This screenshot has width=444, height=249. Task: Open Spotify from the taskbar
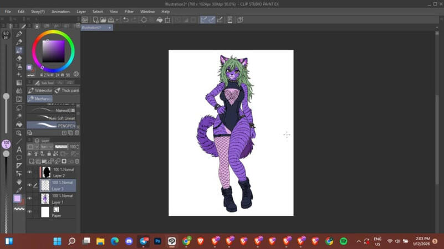click(x=344, y=241)
